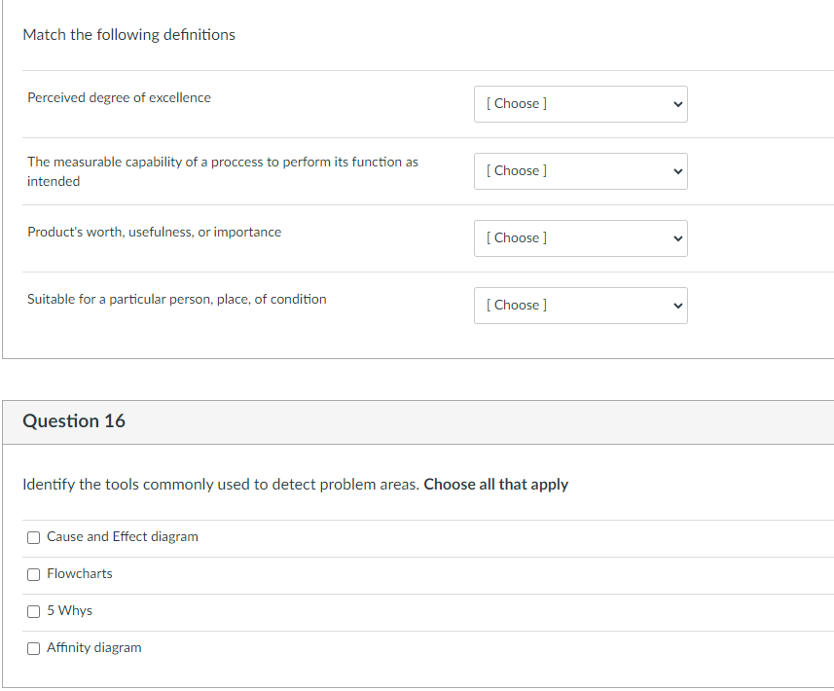Expand the Choose menu for 'Product's worth, usefulness, or importance'
The height and width of the screenshot is (691, 834).
tap(580, 238)
